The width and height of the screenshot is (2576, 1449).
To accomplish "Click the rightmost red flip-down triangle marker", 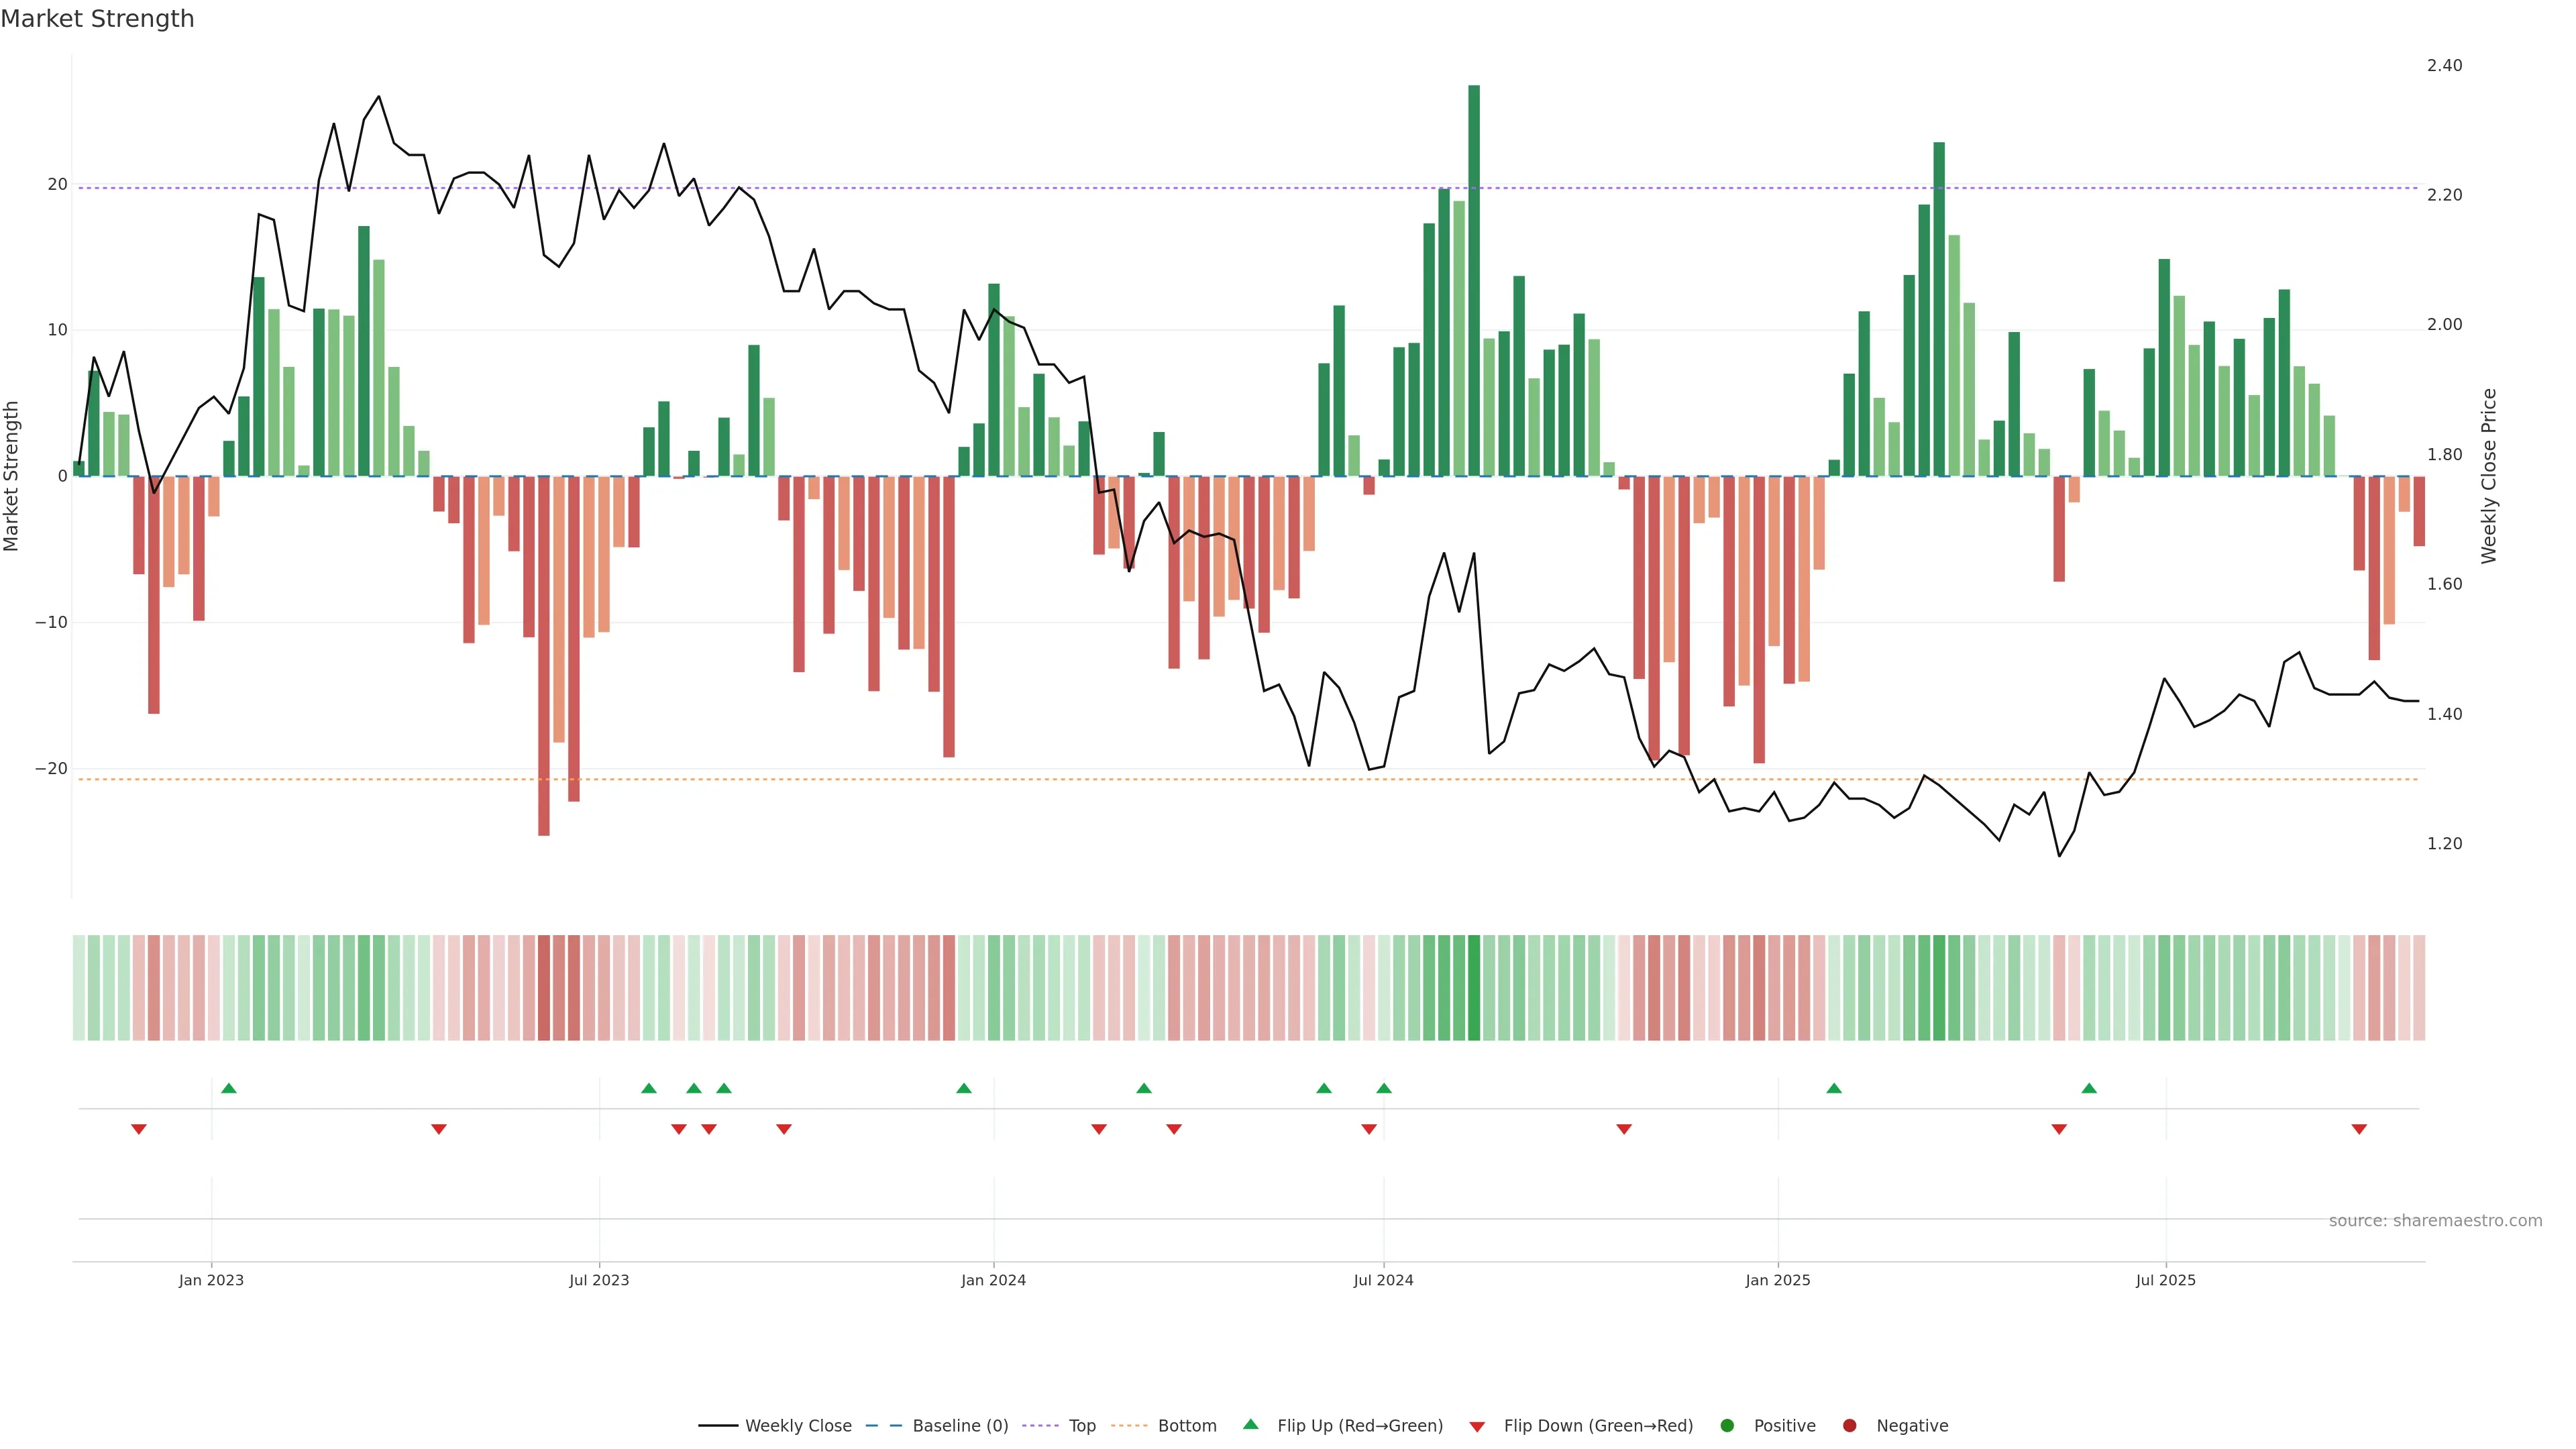I will [2359, 1129].
